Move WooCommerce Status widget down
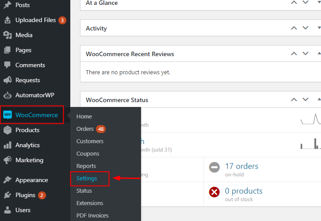Viewport: 321px width, 221px height. 306,99
